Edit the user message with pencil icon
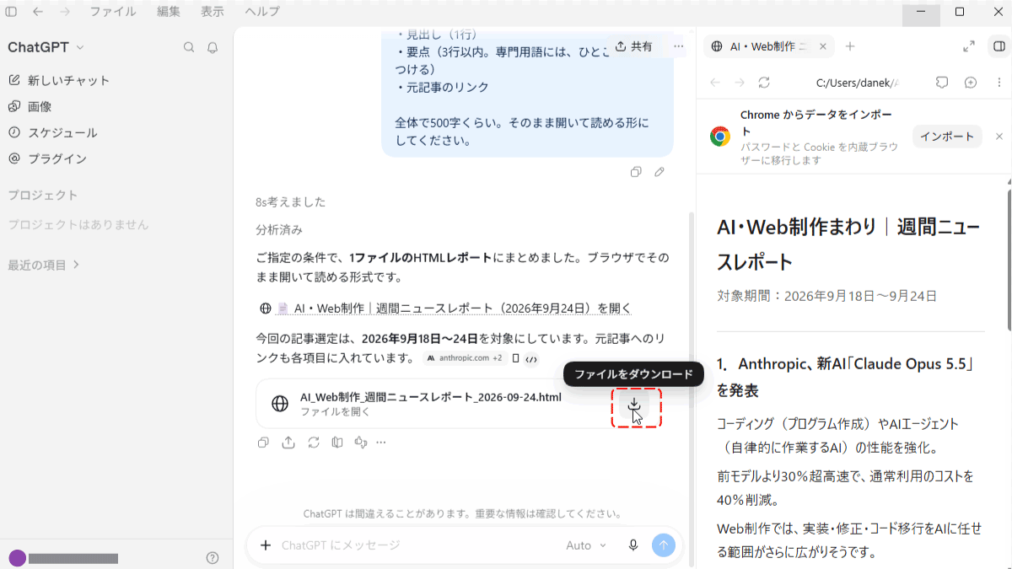The height and width of the screenshot is (569, 1012). 659,172
